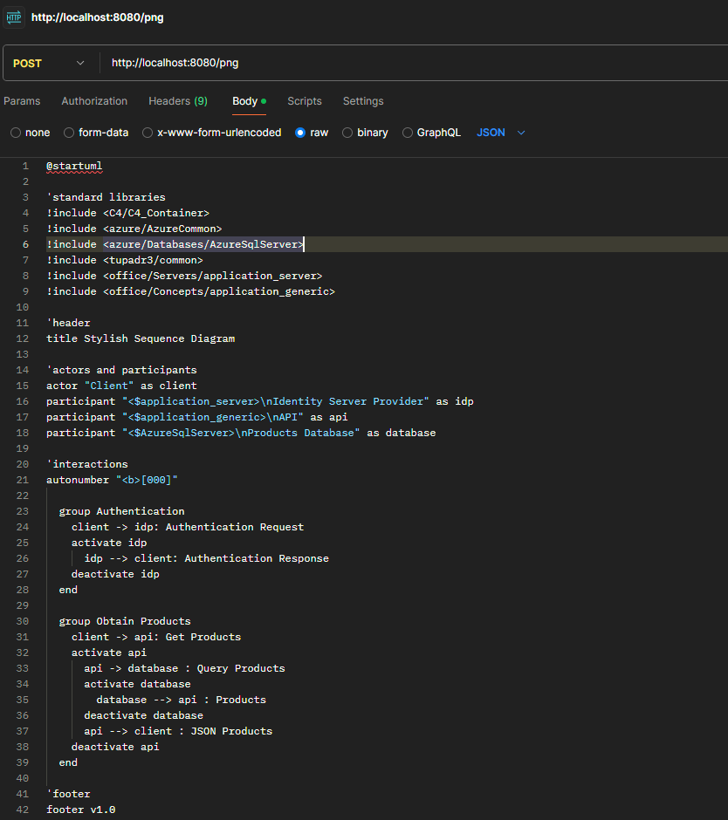Click the include C4/C4_Container line
Screen dimensions: 728x820
[x=127, y=213]
